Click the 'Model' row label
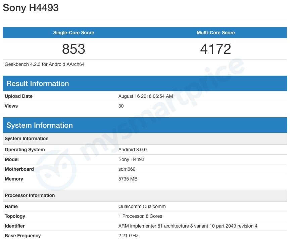294x242 pixels. [x=12, y=160]
